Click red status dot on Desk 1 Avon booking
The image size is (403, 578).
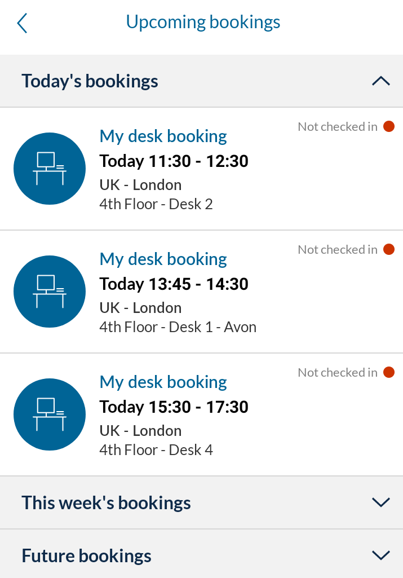coord(389,249)
